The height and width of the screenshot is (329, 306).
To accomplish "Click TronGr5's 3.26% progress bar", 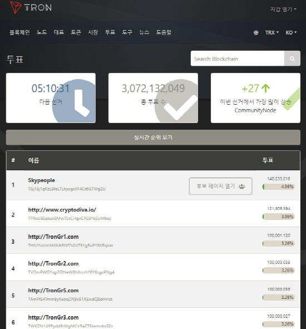I will coord(279,297).
